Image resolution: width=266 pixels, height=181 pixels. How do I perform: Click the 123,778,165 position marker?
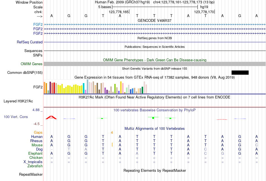tap(119, 12)
